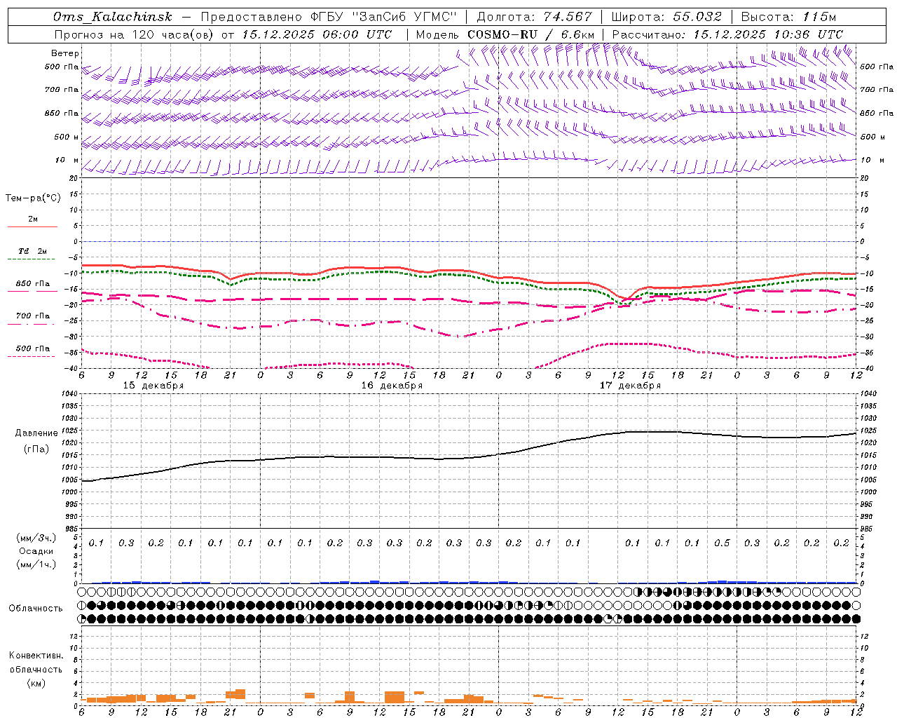Viewport: 897px width, 718px height.
Task: Select the text "Предоставлено ФГБУ ЗапСиб УГМС"
Action: click(329, 17)
